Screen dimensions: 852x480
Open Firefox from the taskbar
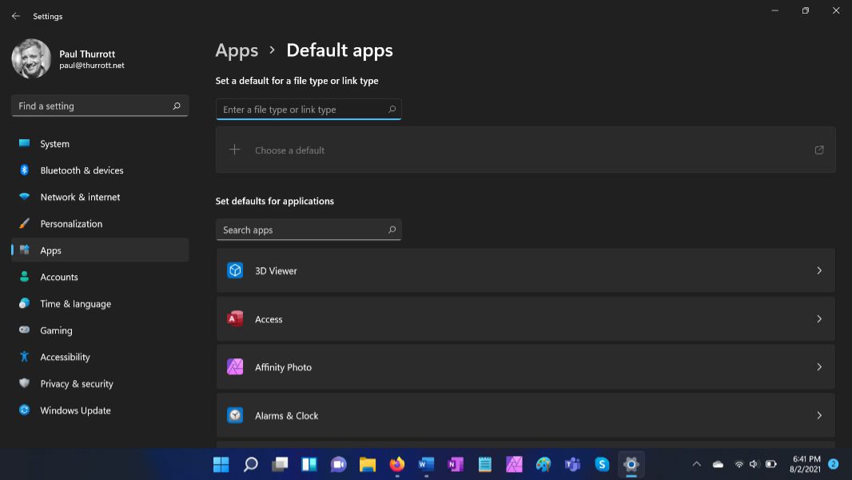(396, 464)
